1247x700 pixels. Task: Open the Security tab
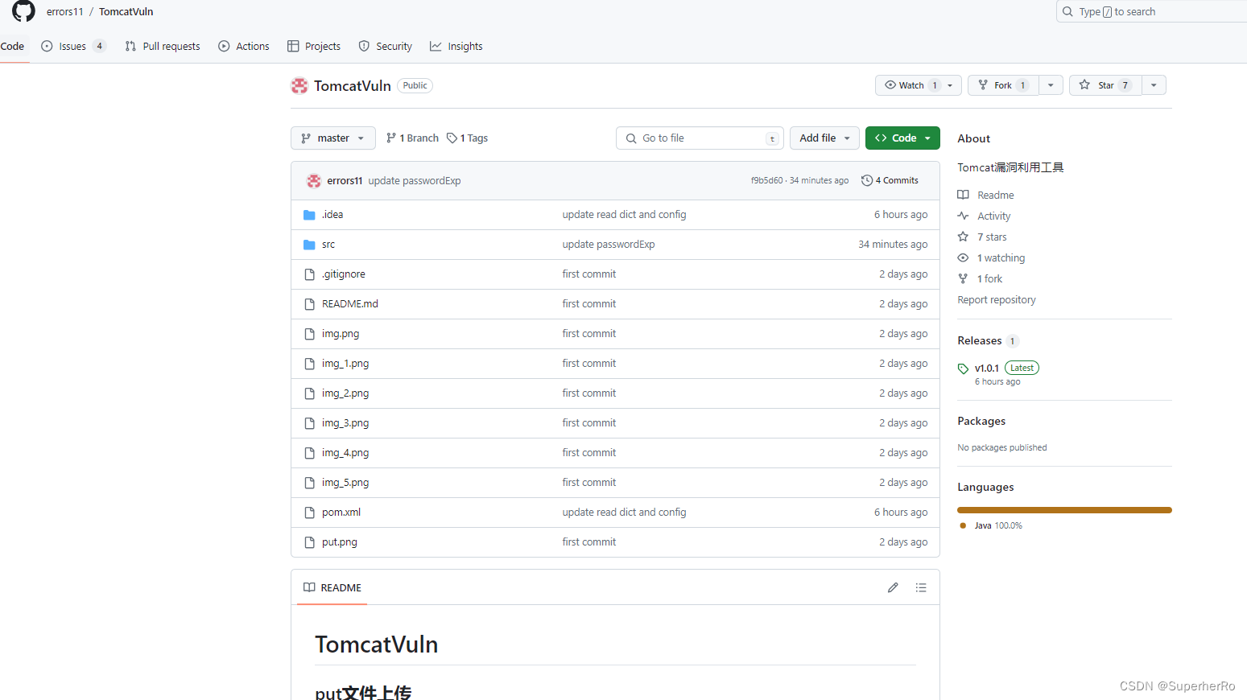click(x=386, y=46)
